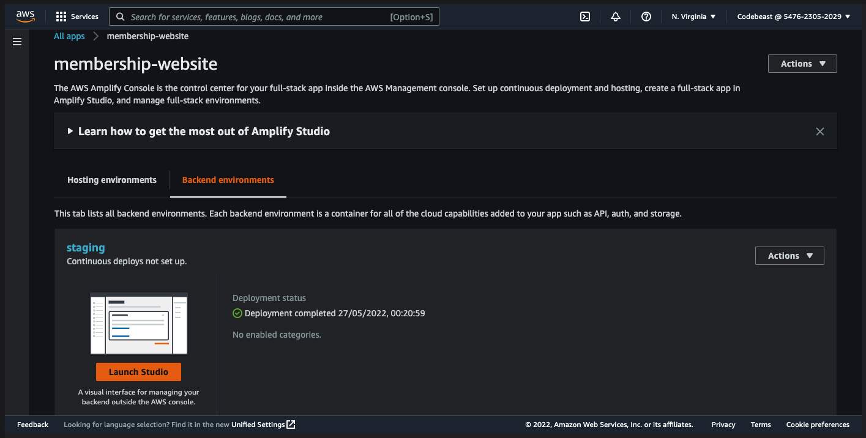Click the Launch Studio button

(138, 372)
